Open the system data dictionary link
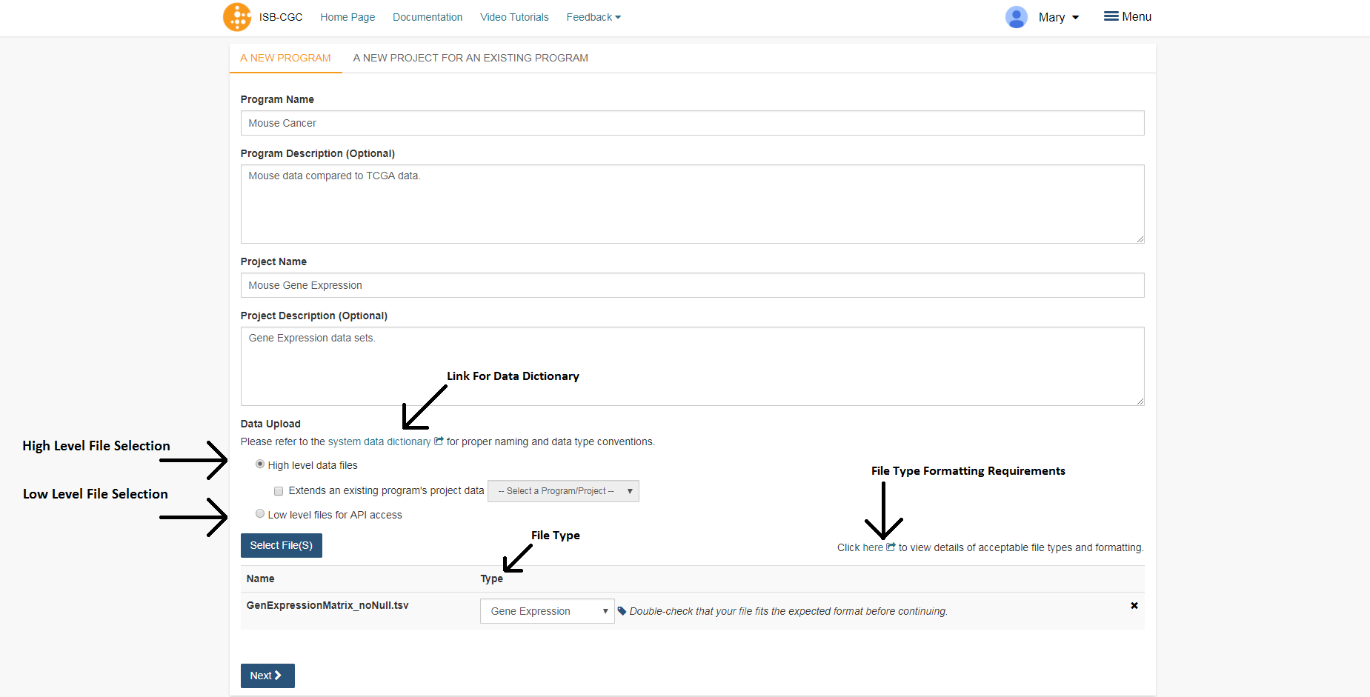This screenshot has height=697, width=1370. point(379,441)
